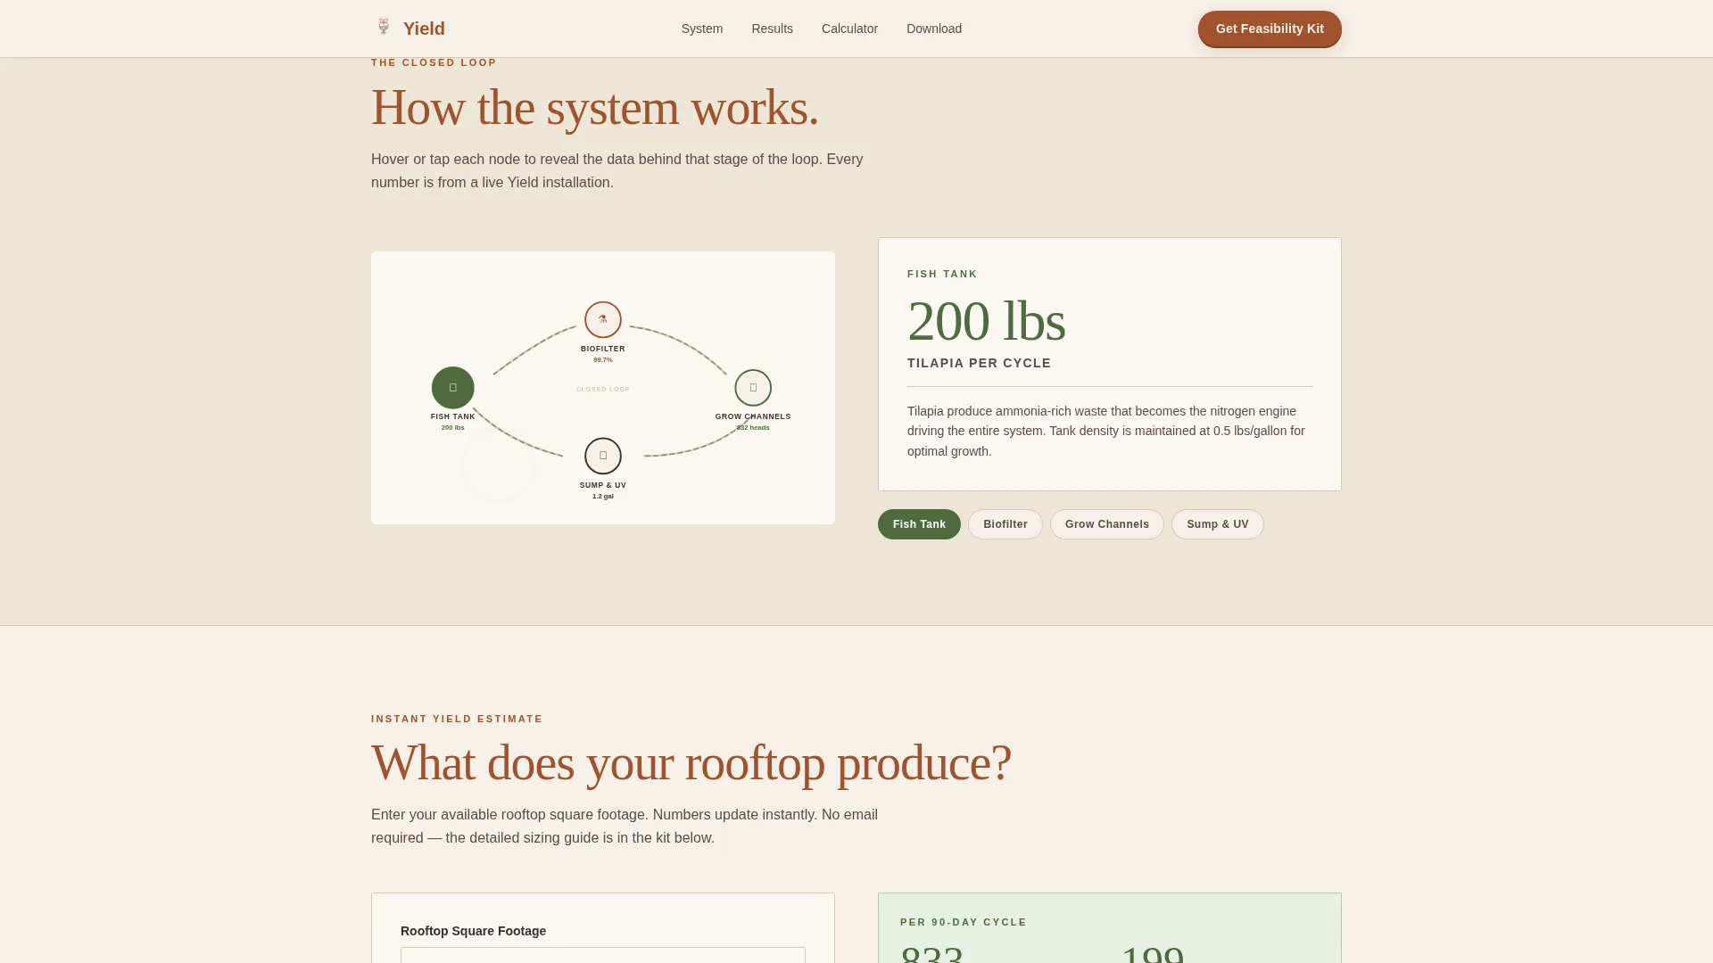Select the Fish Tank node circle
Viewport: 1713px width, 963px height.
pyautogui.click(x=453, y=388)
